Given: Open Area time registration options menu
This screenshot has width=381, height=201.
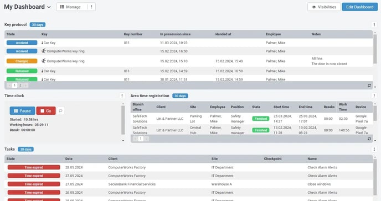Looking at the screenshot, I should (x=374, y=96).
